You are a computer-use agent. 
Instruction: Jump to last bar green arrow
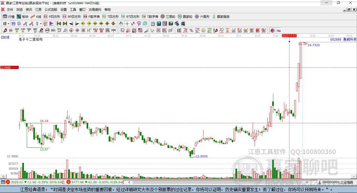[65, 24]
